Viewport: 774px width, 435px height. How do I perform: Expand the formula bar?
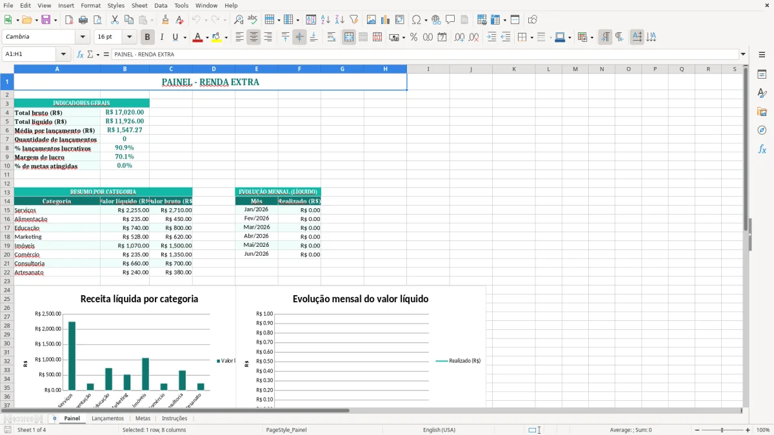[743, 54]
